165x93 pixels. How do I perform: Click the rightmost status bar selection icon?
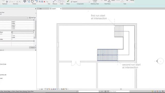click(163, 91)
